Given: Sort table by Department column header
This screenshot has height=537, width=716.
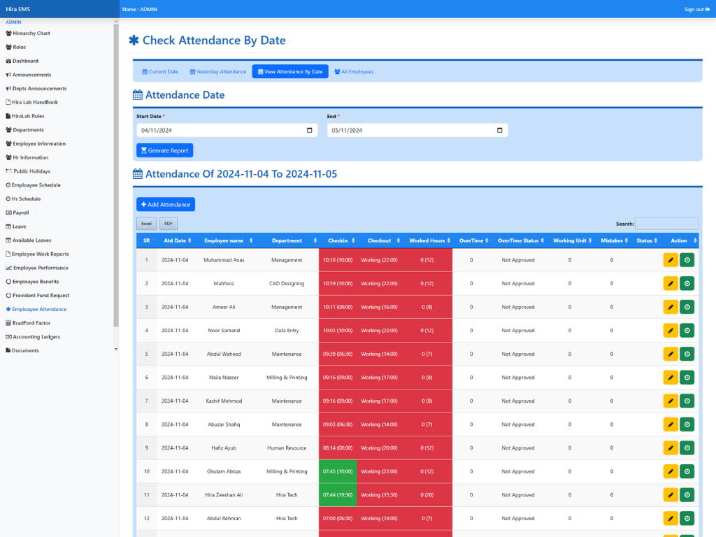Looking at the screenshot, I should [287, 241].
